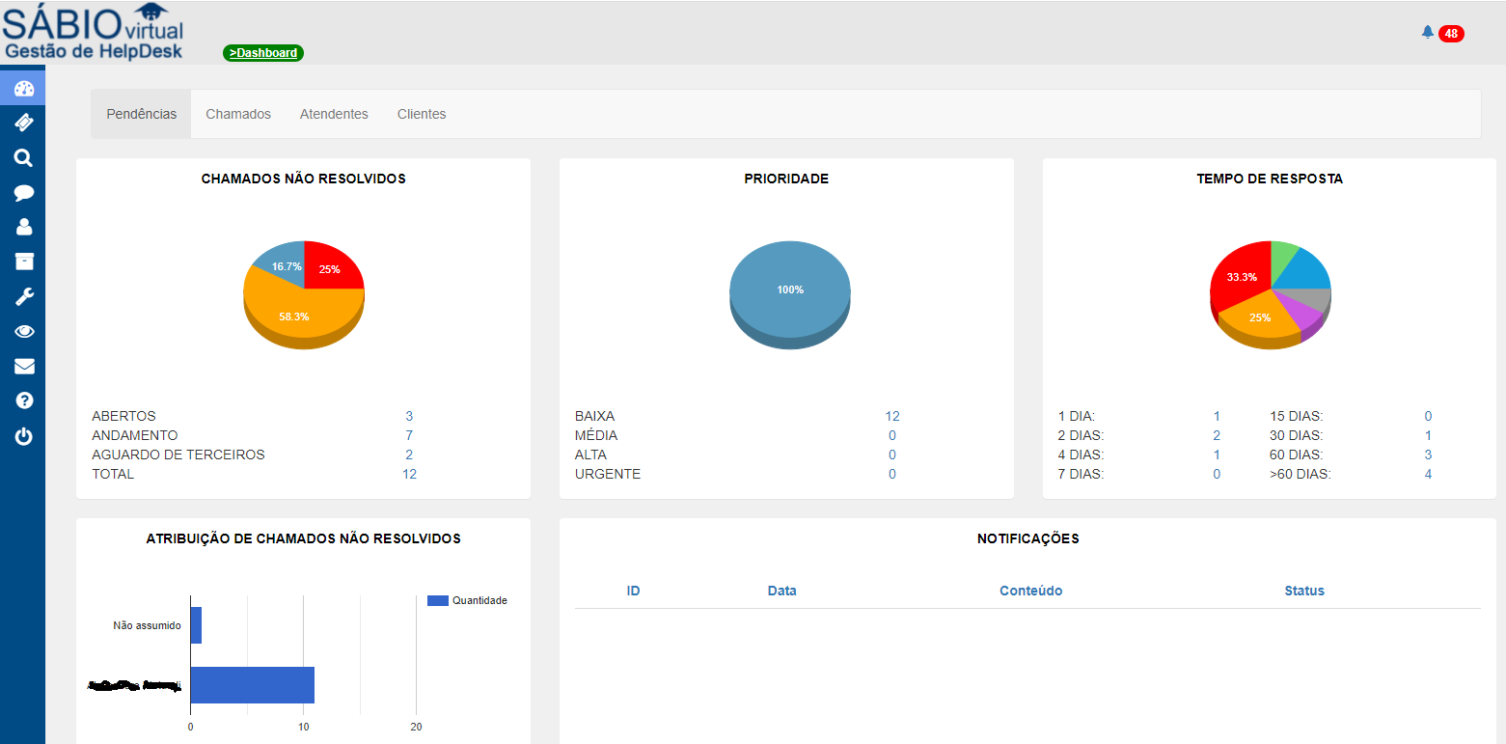This screenshot has width=1506, height=744.
Task: Click the notification bell icon
Action: coord(1427,32)
